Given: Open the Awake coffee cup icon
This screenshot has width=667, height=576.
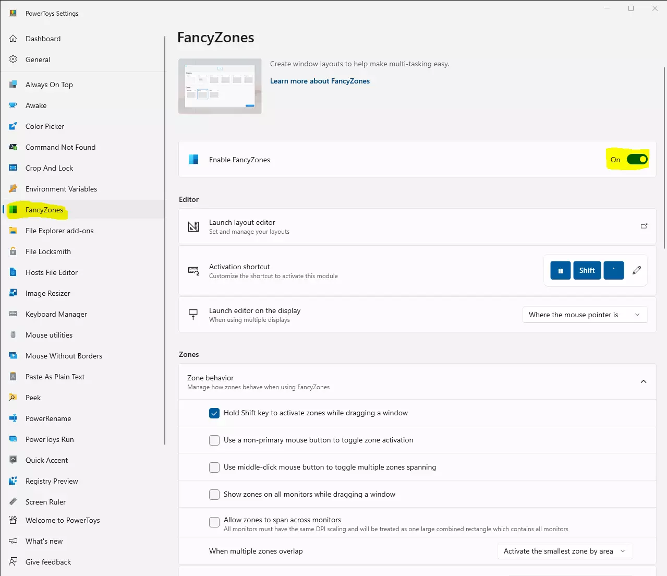Looking at the screenshot, I should pyautogui.click(x=13, y=105).
